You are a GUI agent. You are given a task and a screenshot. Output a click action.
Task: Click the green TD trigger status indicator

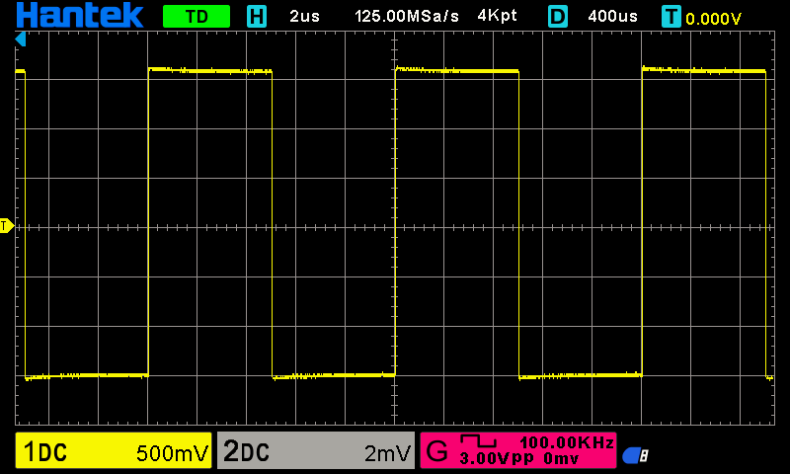[x=197, y=16]
